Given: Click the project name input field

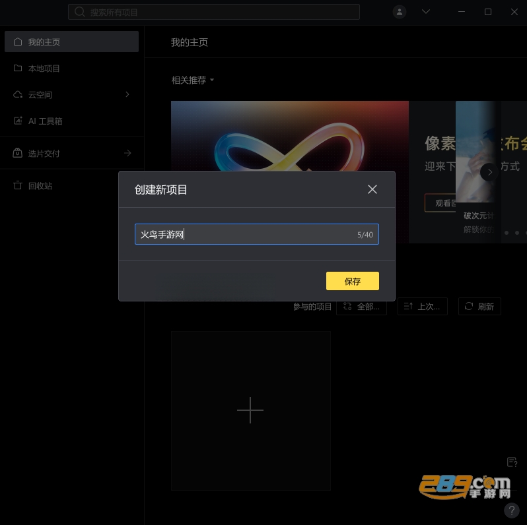Looking at the screenshot, I should (x=256, y=234).
